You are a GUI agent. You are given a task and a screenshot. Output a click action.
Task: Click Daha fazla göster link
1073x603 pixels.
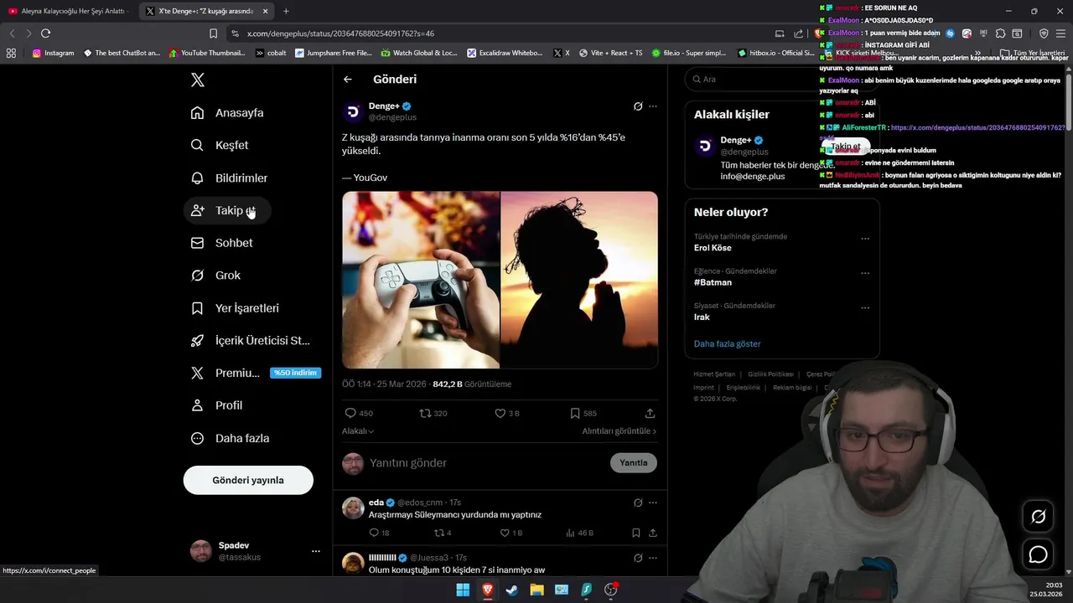coord(727,344)
